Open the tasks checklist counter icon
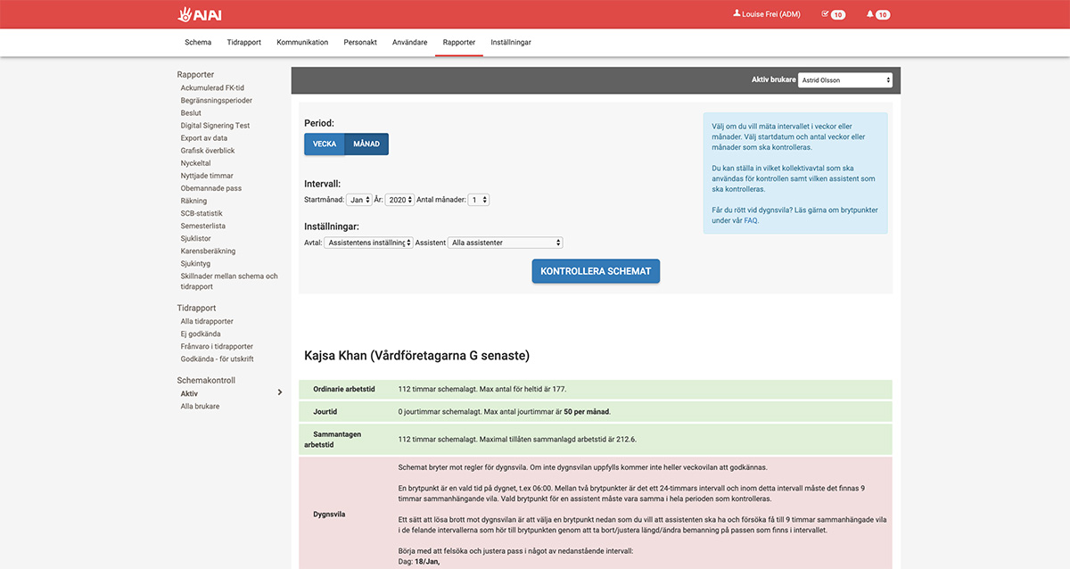Screen dimensions: 1070x569 (x=833, y=14)
